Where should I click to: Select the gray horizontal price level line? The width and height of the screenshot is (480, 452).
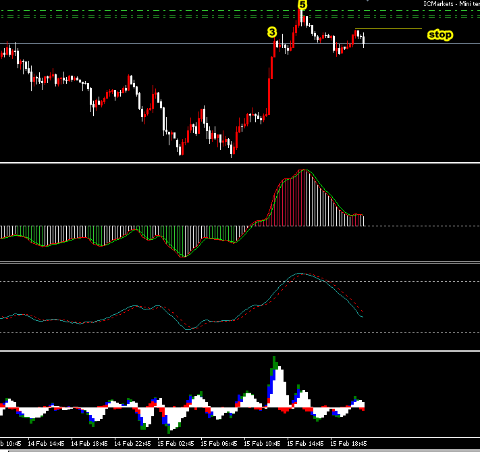point(240,43)
